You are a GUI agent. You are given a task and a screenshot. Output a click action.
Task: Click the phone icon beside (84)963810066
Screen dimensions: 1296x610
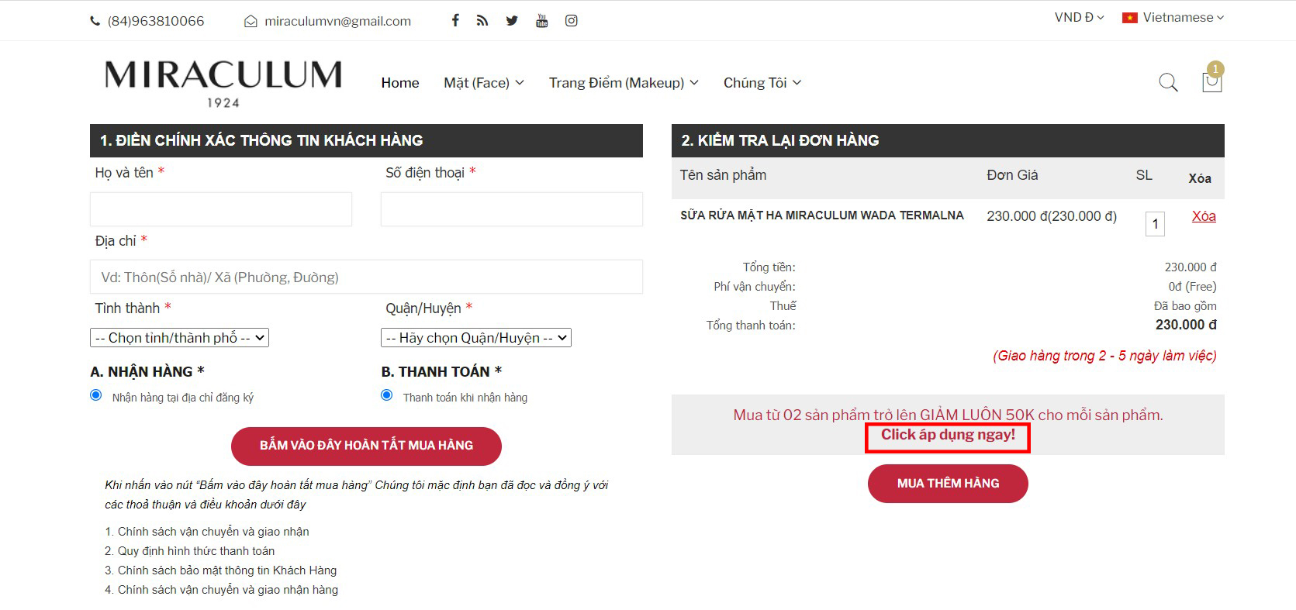(x=95, y=21)
